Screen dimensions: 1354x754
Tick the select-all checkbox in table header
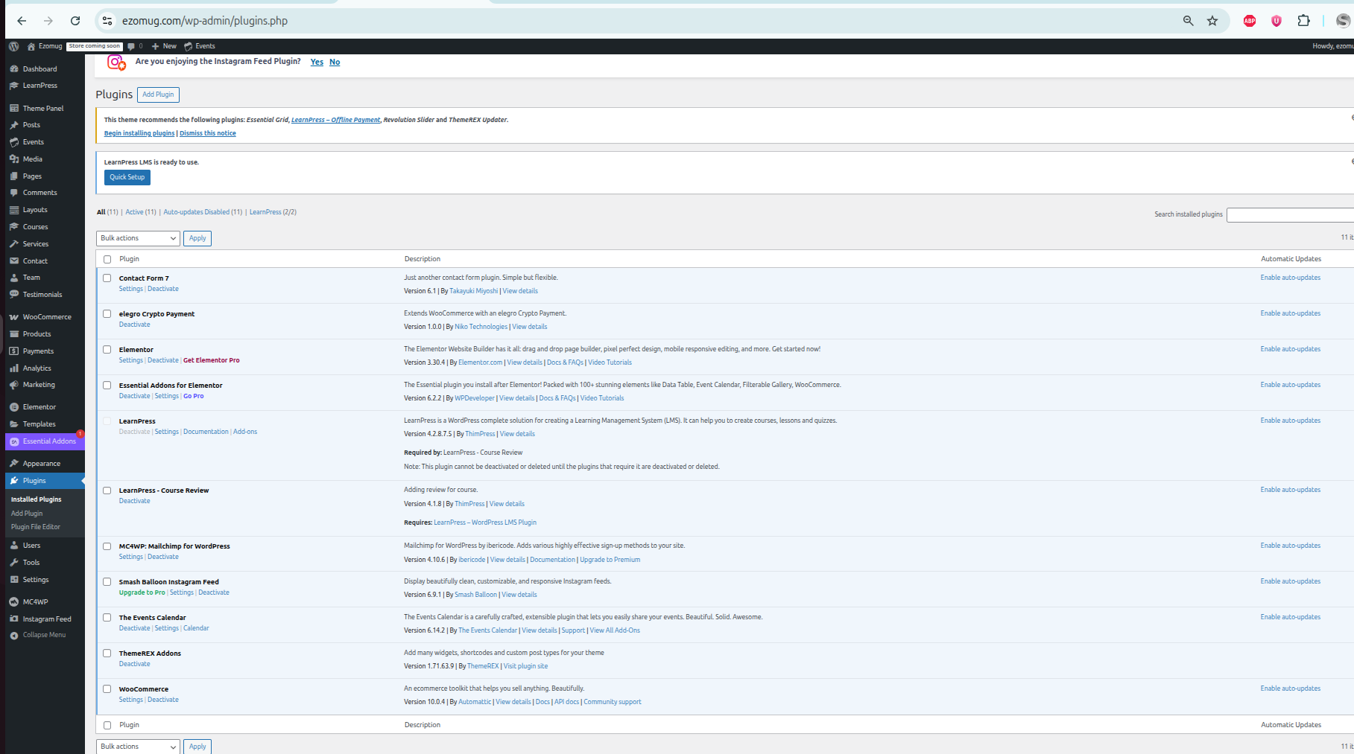[107, 259]
